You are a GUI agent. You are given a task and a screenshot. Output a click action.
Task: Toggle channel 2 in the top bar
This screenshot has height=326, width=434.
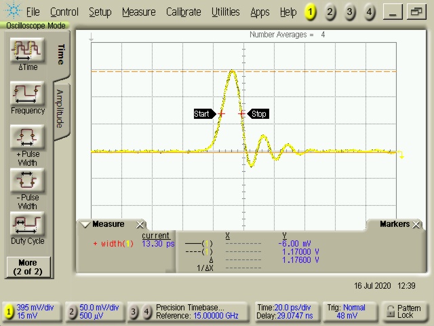(x=330, y=12)
